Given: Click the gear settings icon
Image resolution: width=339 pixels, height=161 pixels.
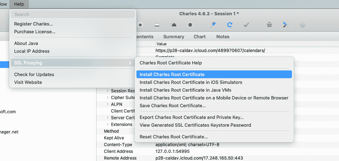Looking at the screenshot, I should point(303,25).
